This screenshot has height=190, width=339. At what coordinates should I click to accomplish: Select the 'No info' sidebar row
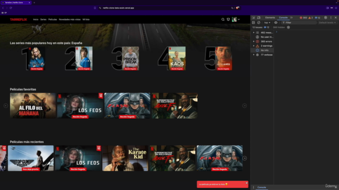point(263,50)
